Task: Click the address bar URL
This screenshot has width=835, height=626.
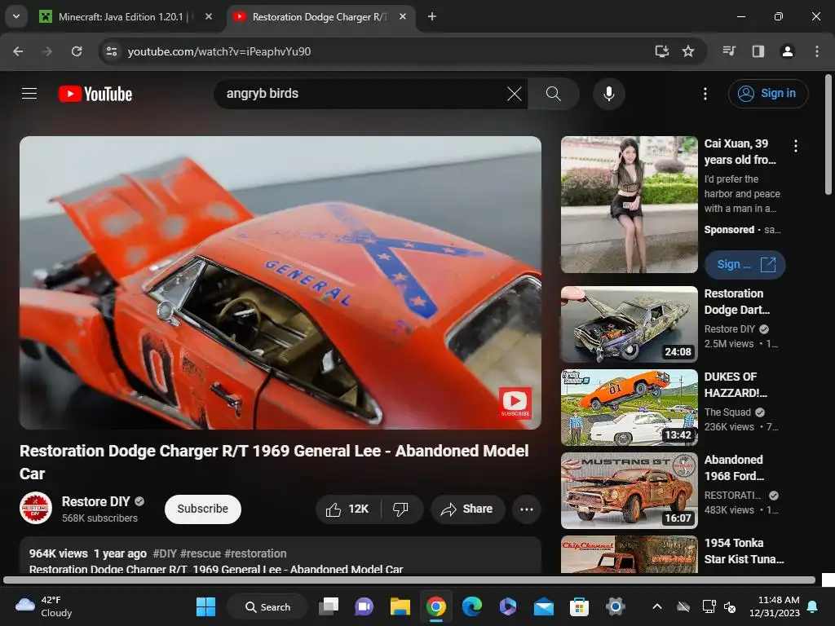Action: [219, 51]
